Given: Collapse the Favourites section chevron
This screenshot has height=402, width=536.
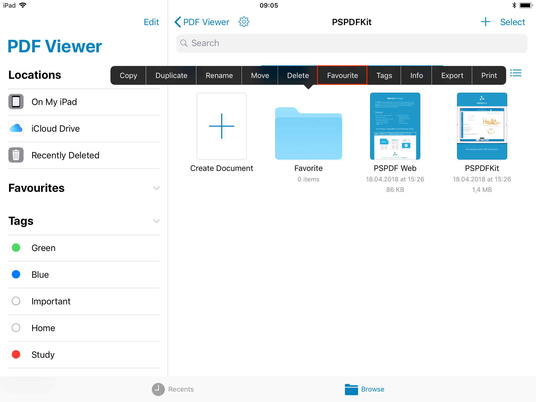Looking at the screenshot, I should pyautogui.click(x=156, y=188).
